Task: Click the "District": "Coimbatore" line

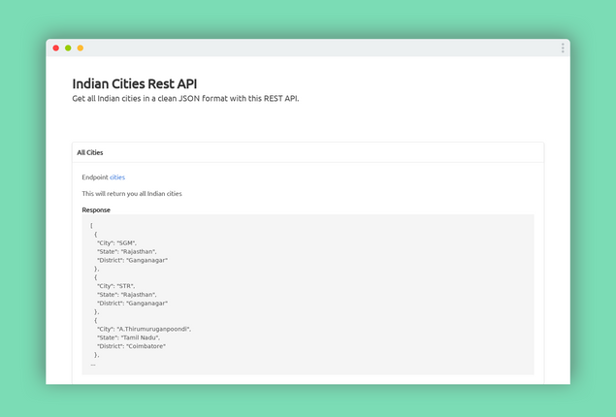Action: pos(131,346)
